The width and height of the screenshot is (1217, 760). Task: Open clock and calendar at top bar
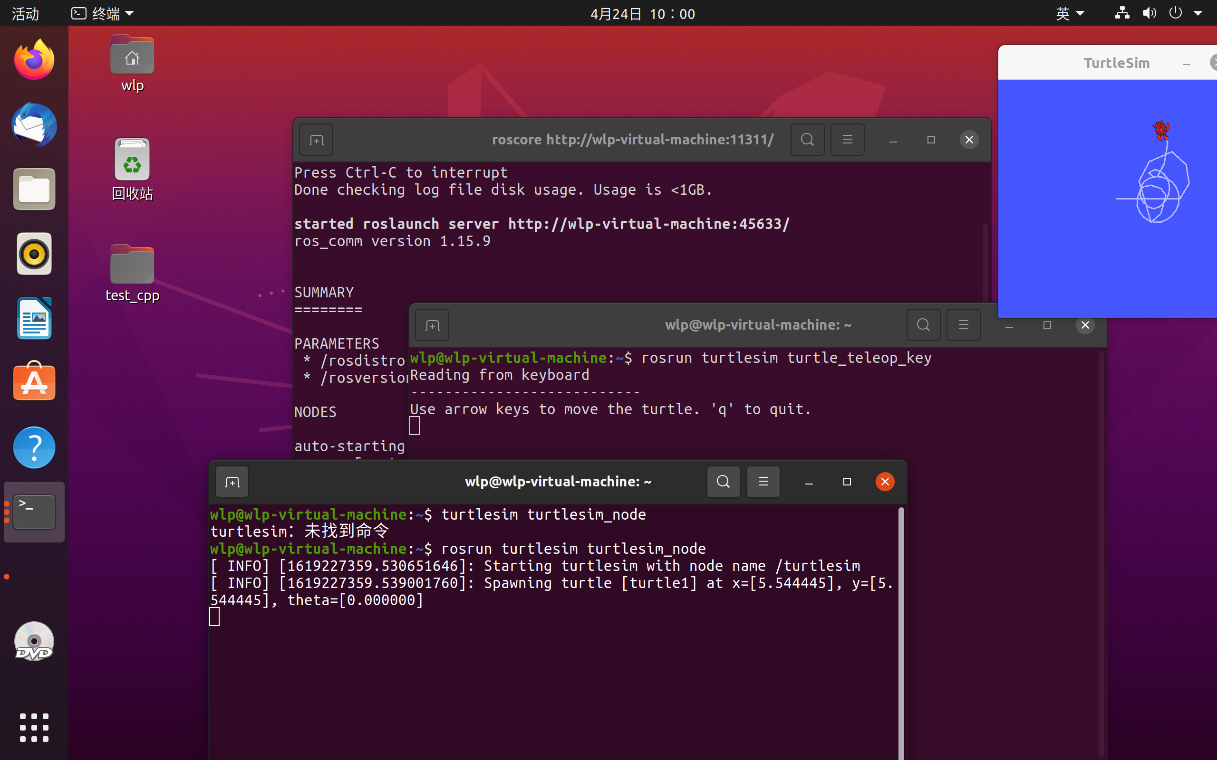[x=642, y=14]
